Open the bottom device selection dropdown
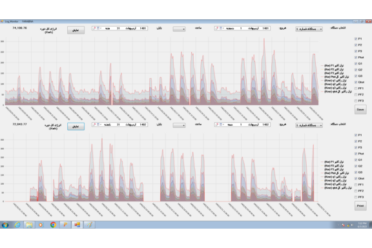 pos(309,125)
